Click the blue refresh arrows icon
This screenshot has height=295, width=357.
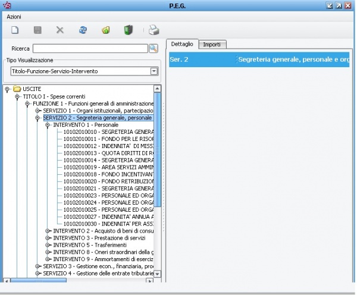[83, 30]
